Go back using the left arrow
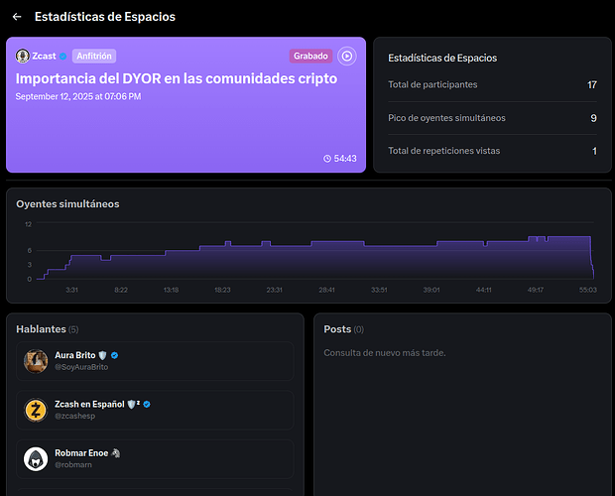The width and height of the screenshot is (615, 496). [x=17, y=17]
